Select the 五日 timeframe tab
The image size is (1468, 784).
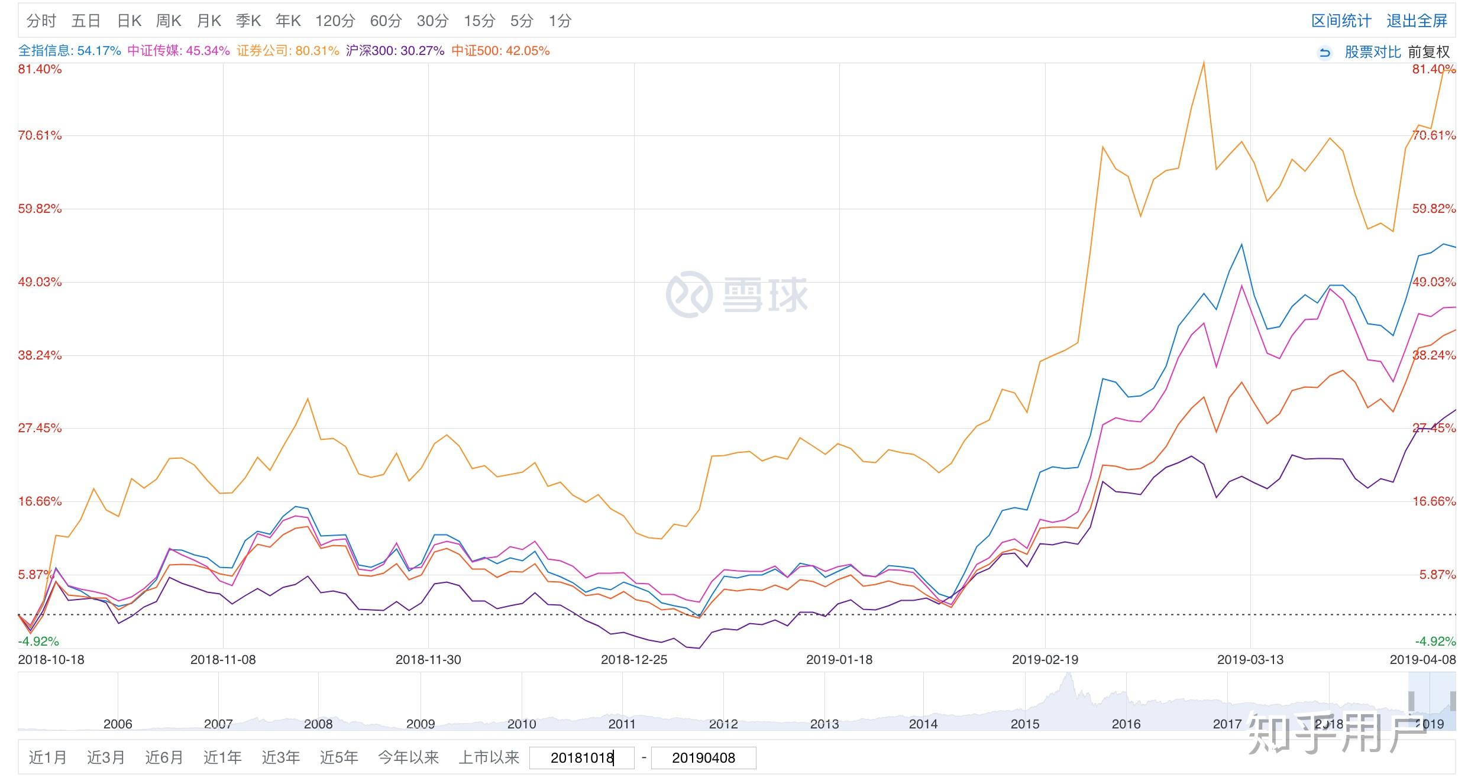[86, 21]
